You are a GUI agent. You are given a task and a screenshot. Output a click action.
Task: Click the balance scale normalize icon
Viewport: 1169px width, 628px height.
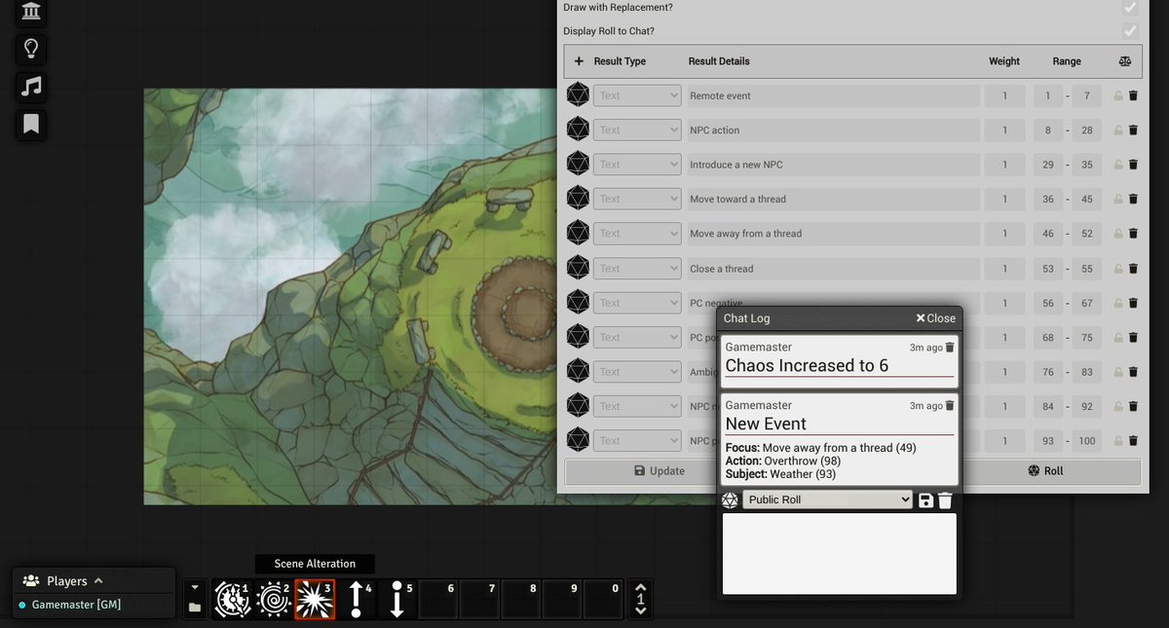pos(1125,61)
